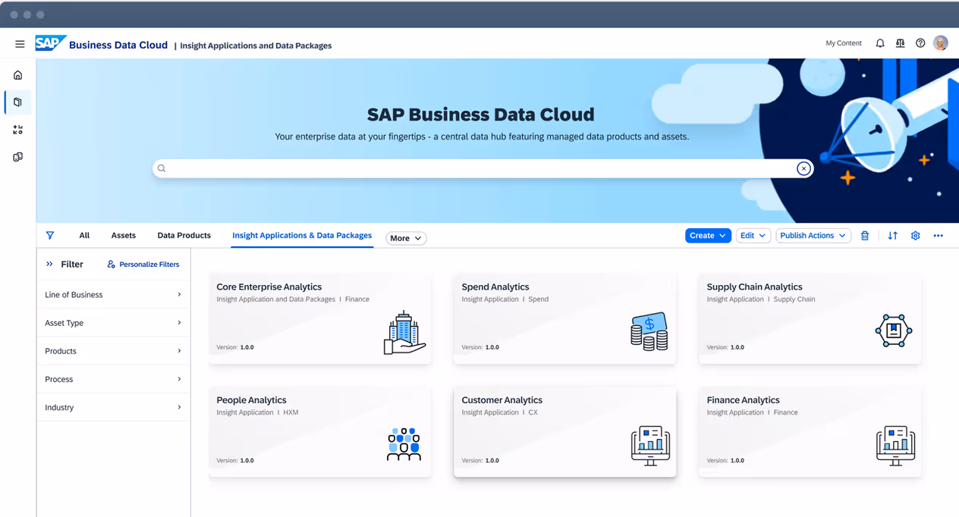Open Core Enterprise Analytics card title

pyautogui.click(x=269, y=287)
